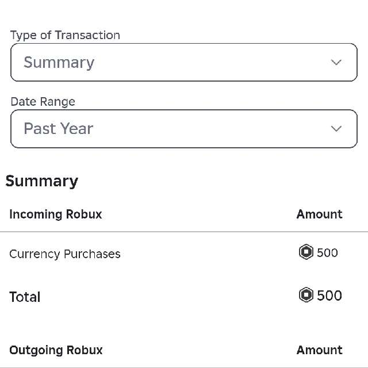Select the Currency Purchases row label
Viewport: 368px width, 368px height.
tap(65, 254)
